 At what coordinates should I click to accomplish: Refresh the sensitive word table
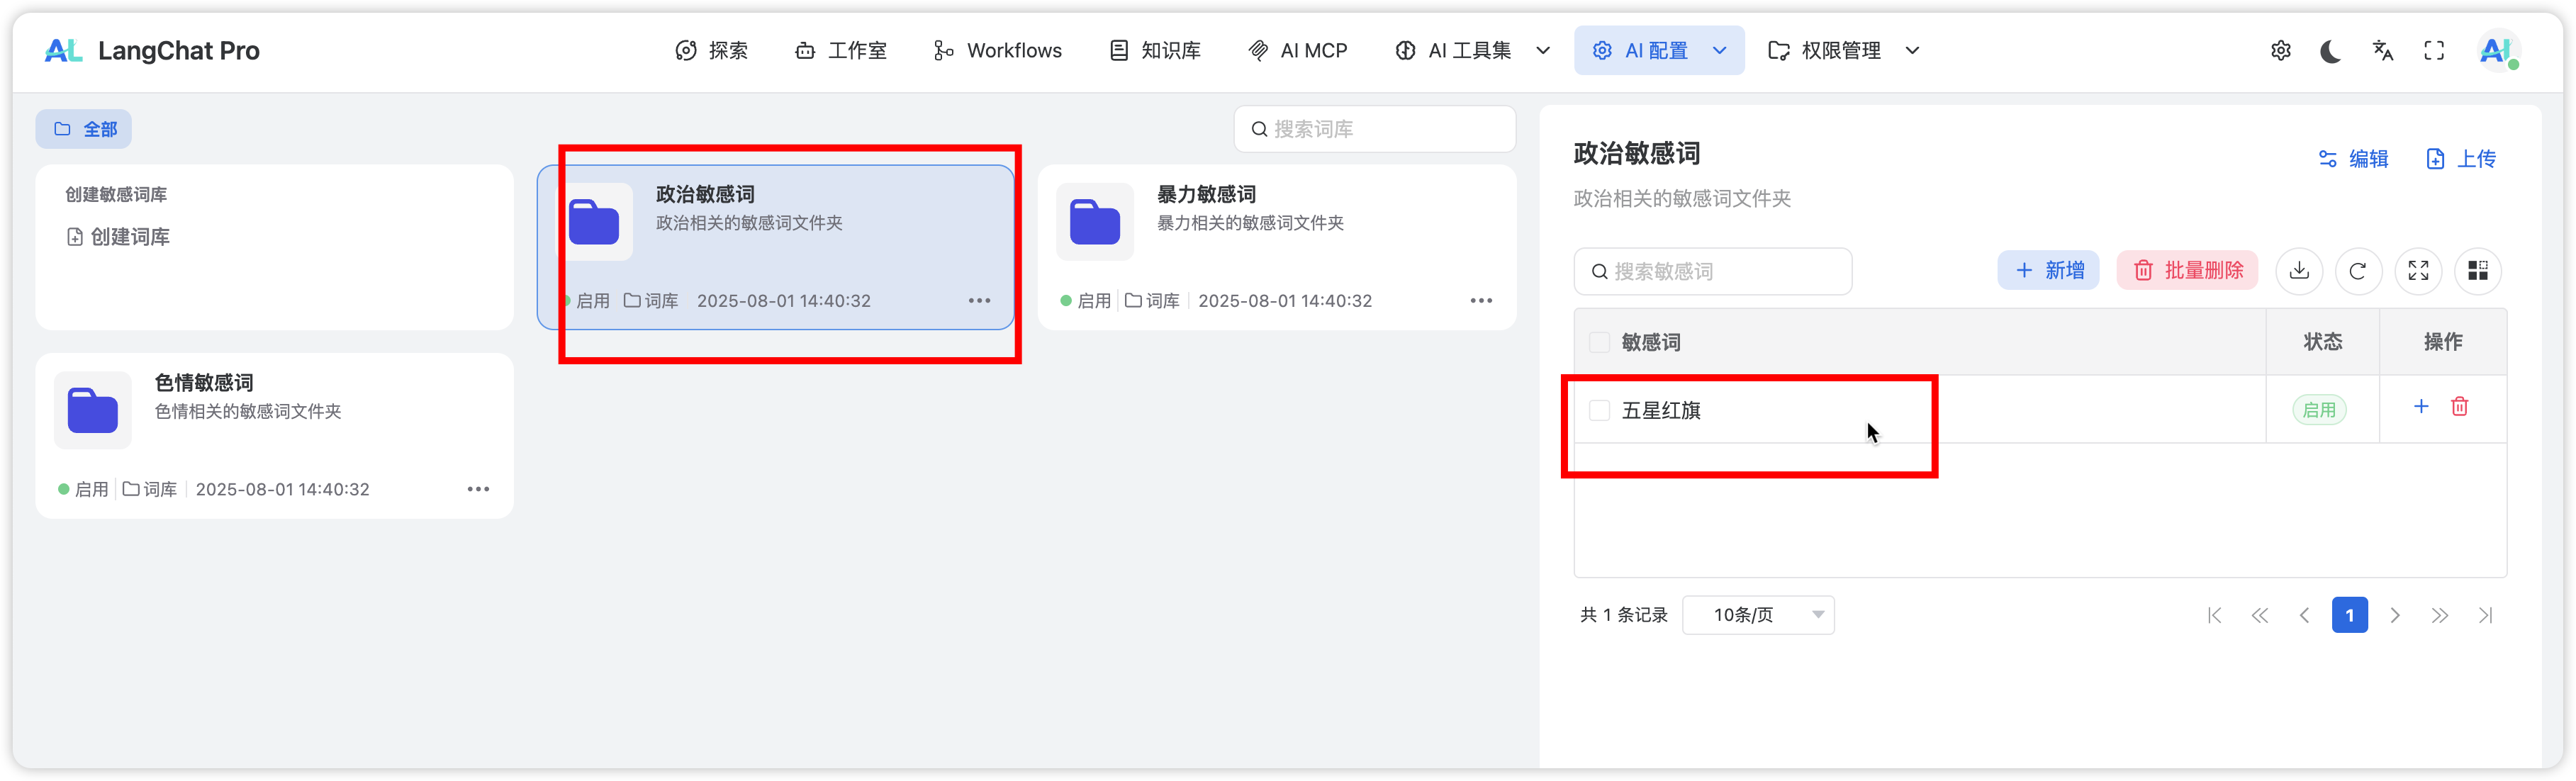[x=2358, y=271]
